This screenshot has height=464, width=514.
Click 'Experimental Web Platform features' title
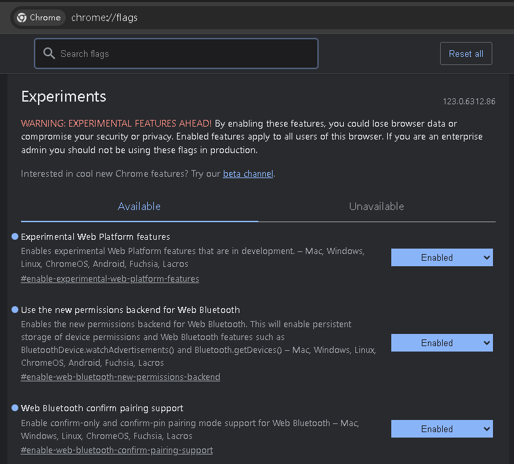96,236
